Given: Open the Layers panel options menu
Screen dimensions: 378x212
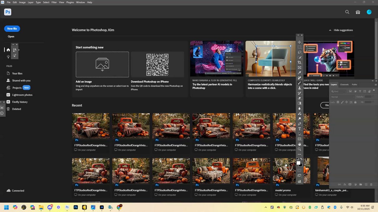Looking at the screenshot, I should pos(375,85).
